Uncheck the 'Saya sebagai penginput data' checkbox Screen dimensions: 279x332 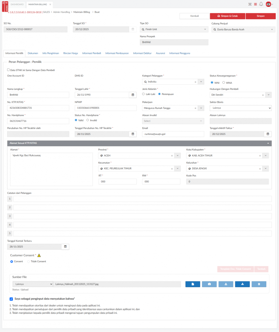tap(11, 299)
